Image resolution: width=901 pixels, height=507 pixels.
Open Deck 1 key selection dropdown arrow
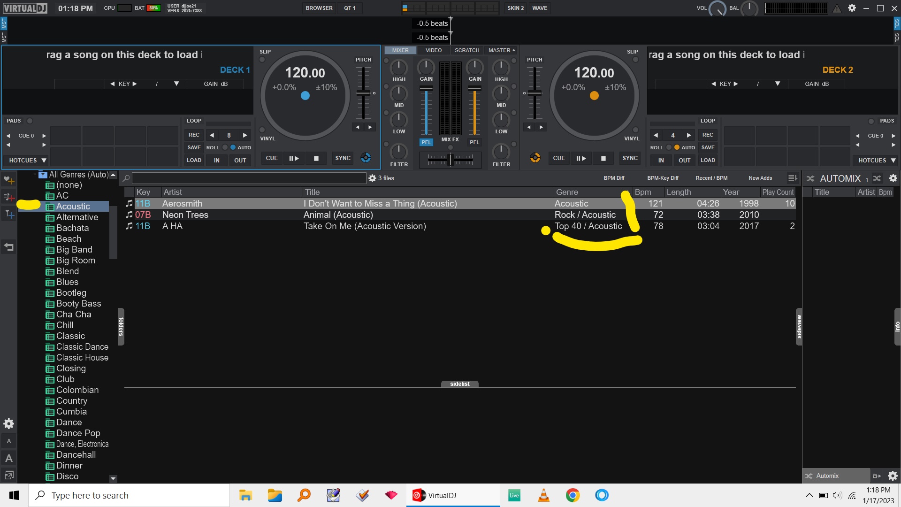(x=176, y=84)
